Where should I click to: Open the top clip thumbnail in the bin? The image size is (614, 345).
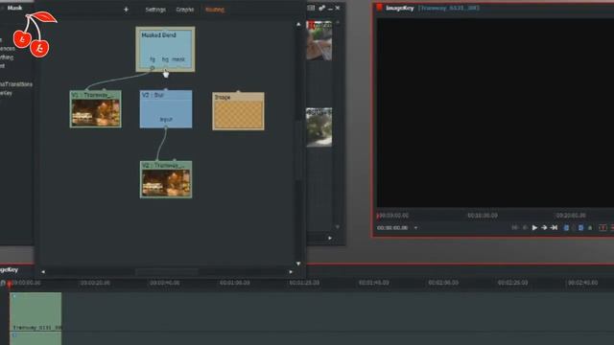tap(319, 40)
